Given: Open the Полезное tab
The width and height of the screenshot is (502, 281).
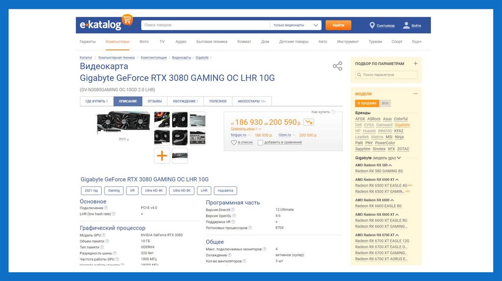Looking at the screenshot, I should pos(218,101).
